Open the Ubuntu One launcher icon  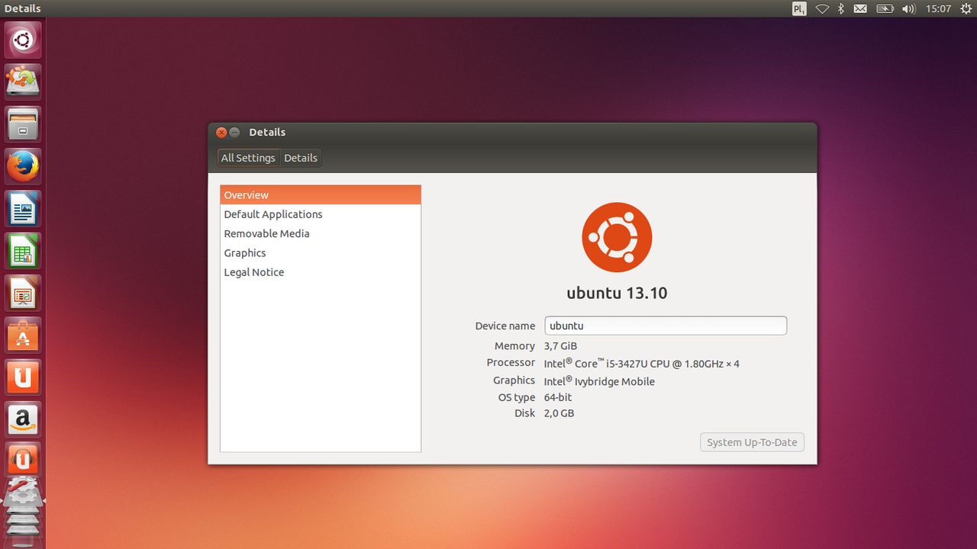pos(23,377)
